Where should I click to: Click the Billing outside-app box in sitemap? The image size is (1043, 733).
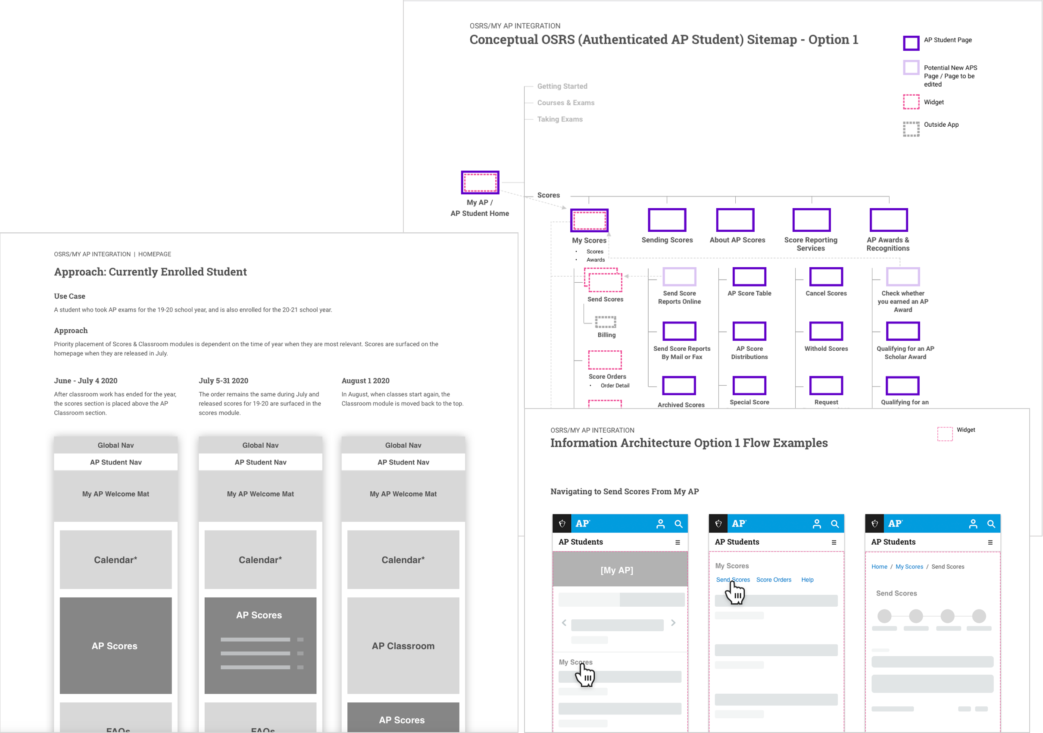[x=606, y=321]
